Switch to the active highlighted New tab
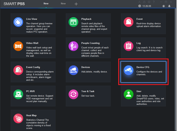 click(x=46, y=4)
